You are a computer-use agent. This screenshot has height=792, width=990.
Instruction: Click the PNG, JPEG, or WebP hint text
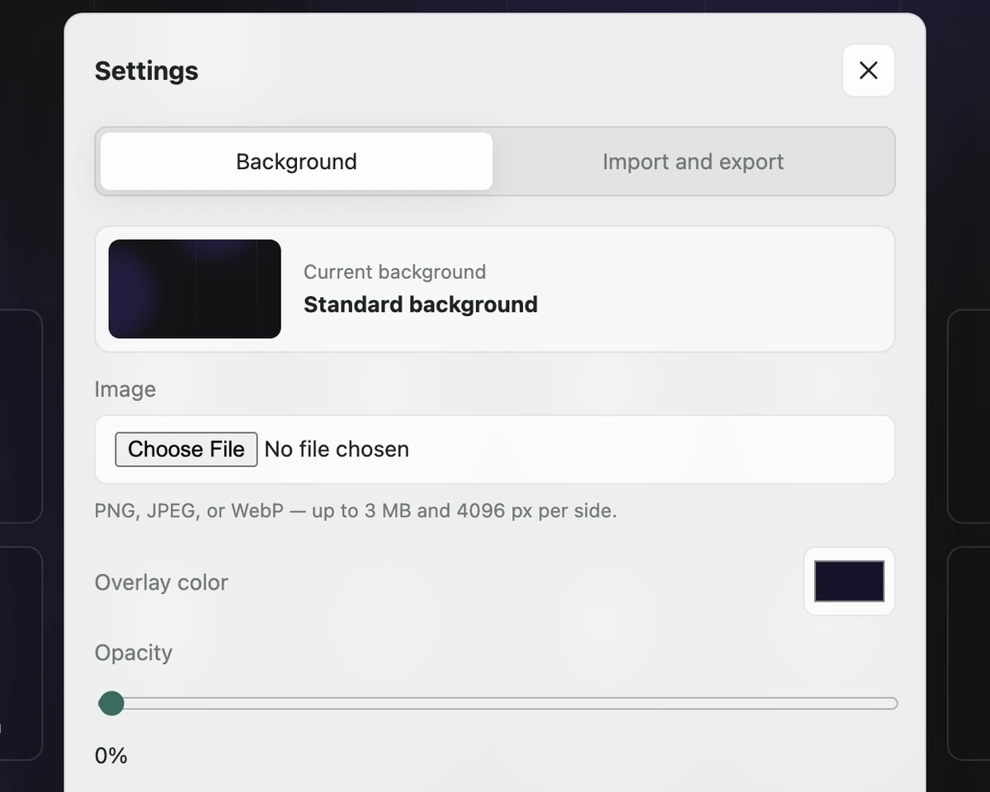click(356, 511)
